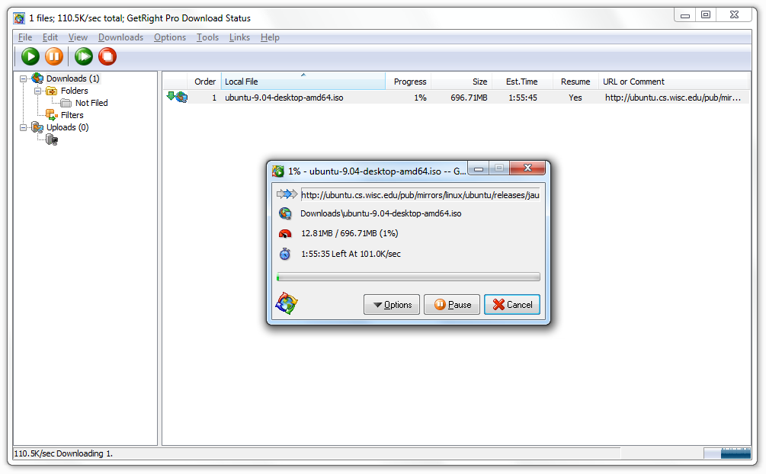Click the download progress bar in dialog
Screen dimensions: 766x474
409,277
